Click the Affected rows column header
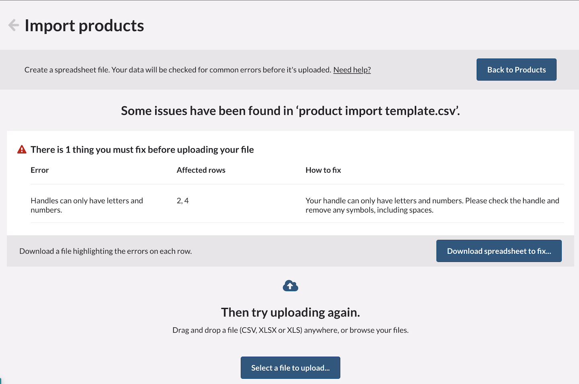Viewport: 579px width, 384px height. click(201, 170)
